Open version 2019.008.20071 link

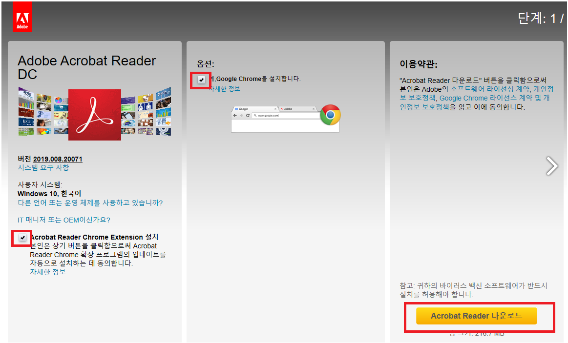(x=58, y=159)
